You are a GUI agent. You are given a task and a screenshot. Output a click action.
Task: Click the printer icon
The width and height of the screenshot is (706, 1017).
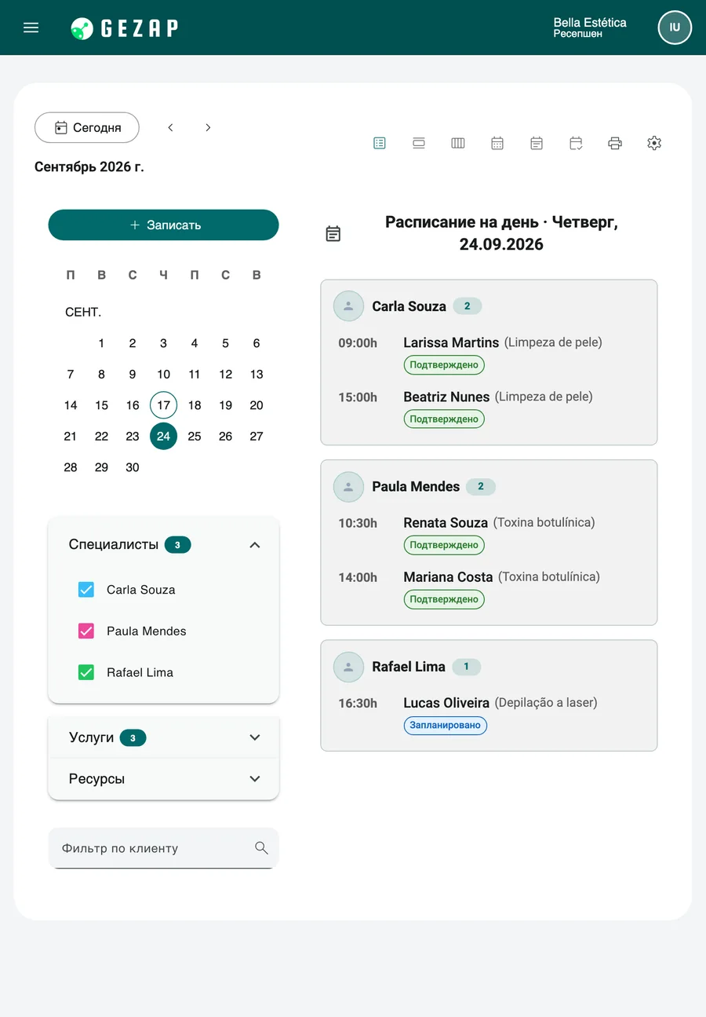click(615, 143)
